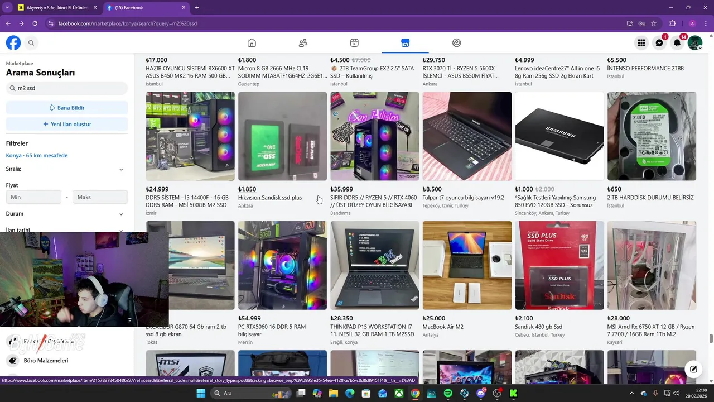
Task: Click the Bana Bildir button
Action: 67,108
